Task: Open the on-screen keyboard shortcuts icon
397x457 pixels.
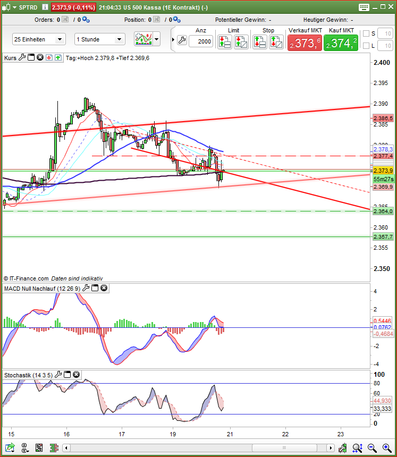Action: point(364,7)
